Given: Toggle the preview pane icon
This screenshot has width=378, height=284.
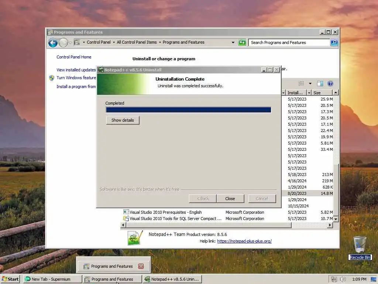Looking at the screenshot, I should (x=320, y=84).
